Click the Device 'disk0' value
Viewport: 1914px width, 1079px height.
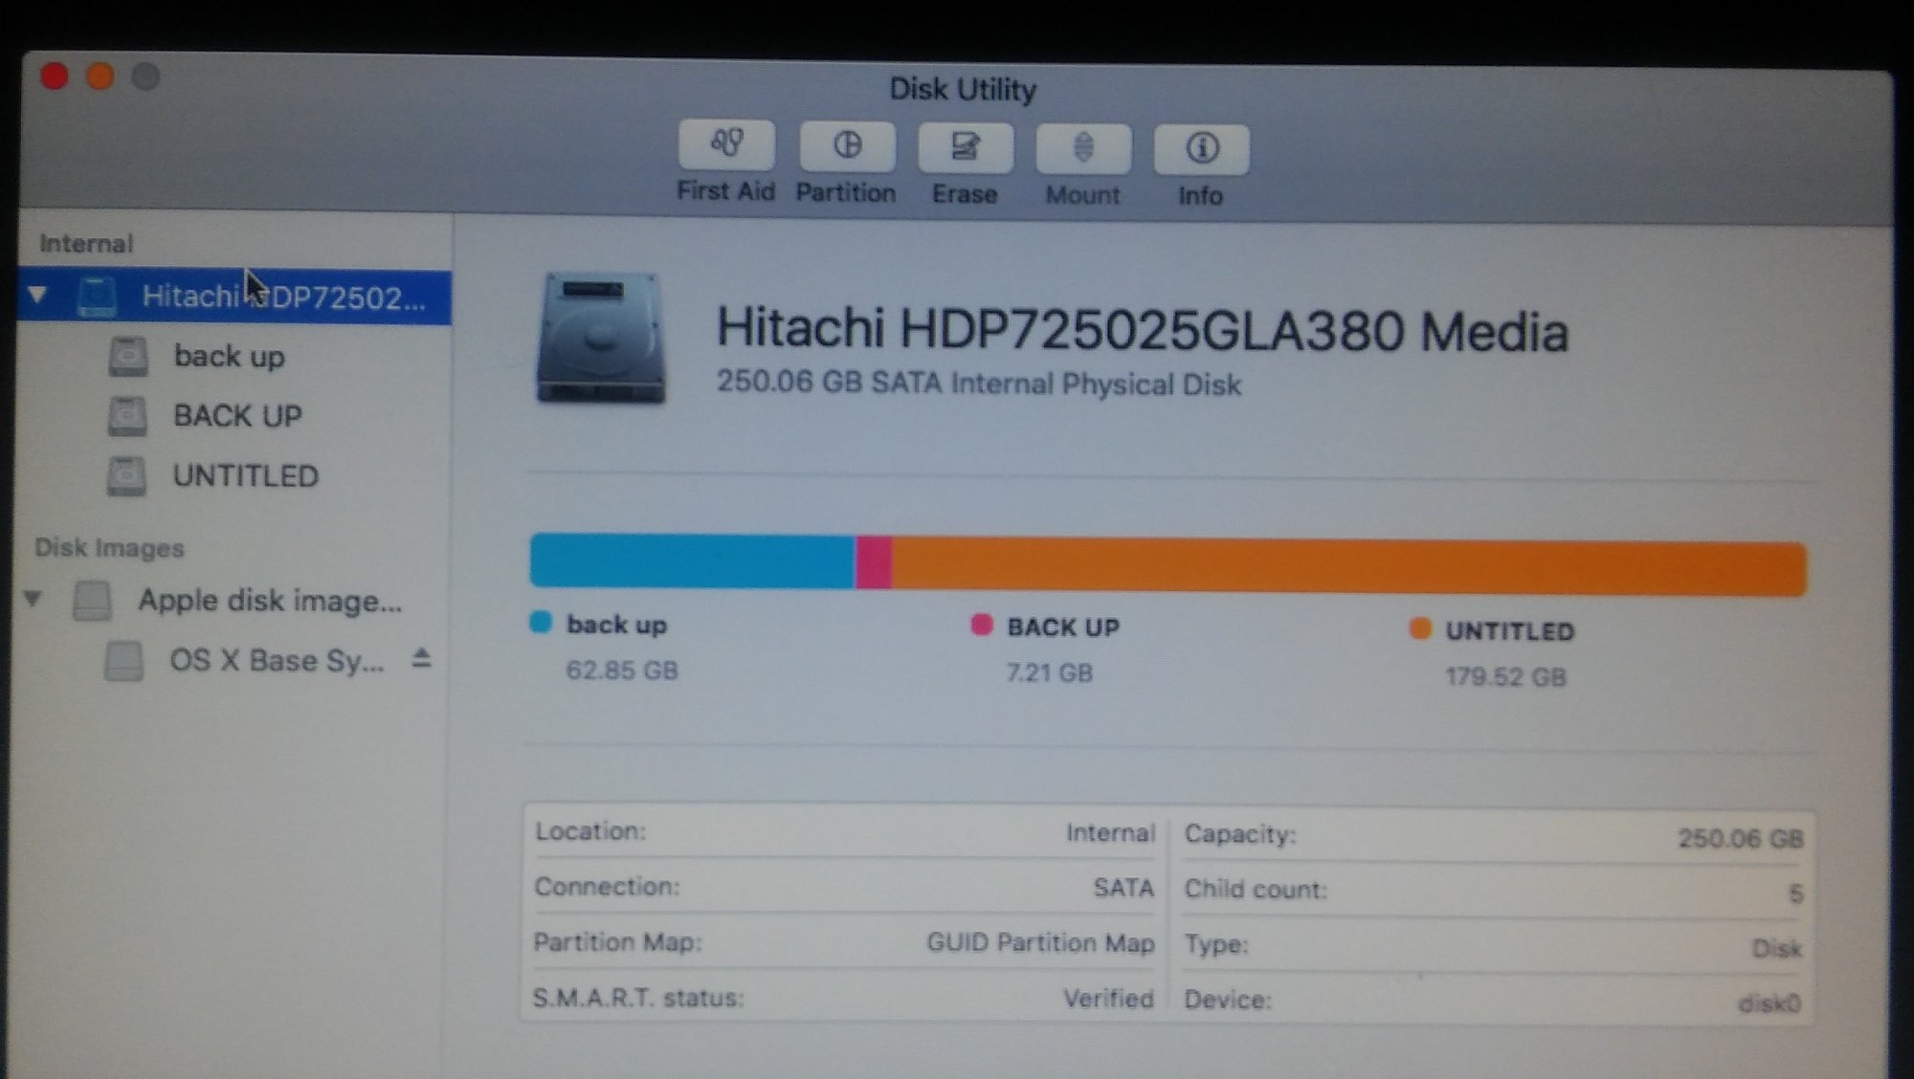point(1769,1003)
